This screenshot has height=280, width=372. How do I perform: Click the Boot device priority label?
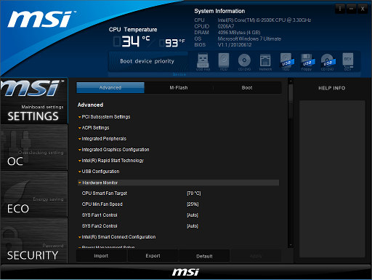pyautogui.click(x=147, y=61)
